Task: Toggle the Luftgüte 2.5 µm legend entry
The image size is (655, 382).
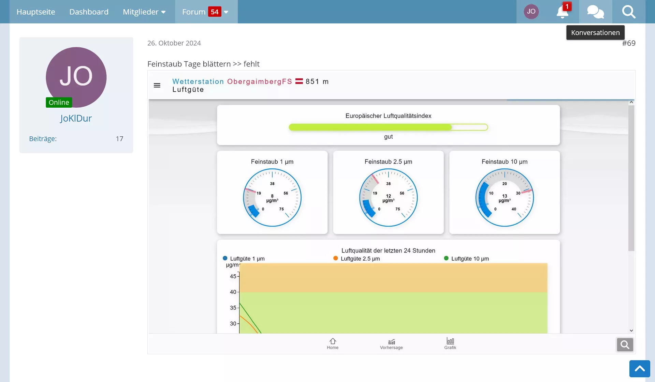Action: [356, 259]
